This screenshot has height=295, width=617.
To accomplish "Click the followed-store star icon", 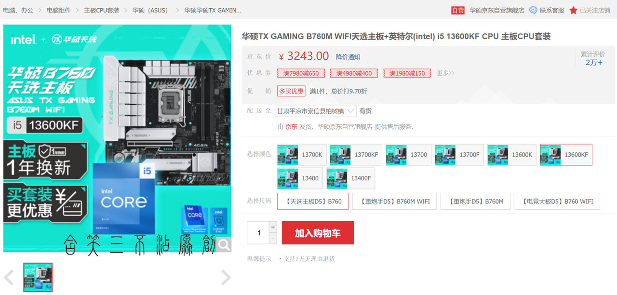I will pyautogui.click(x=573, y=10).
